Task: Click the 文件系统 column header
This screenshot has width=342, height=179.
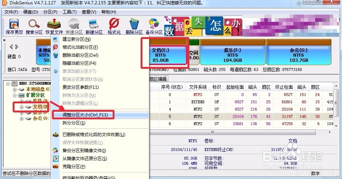Action: point(198,87)
